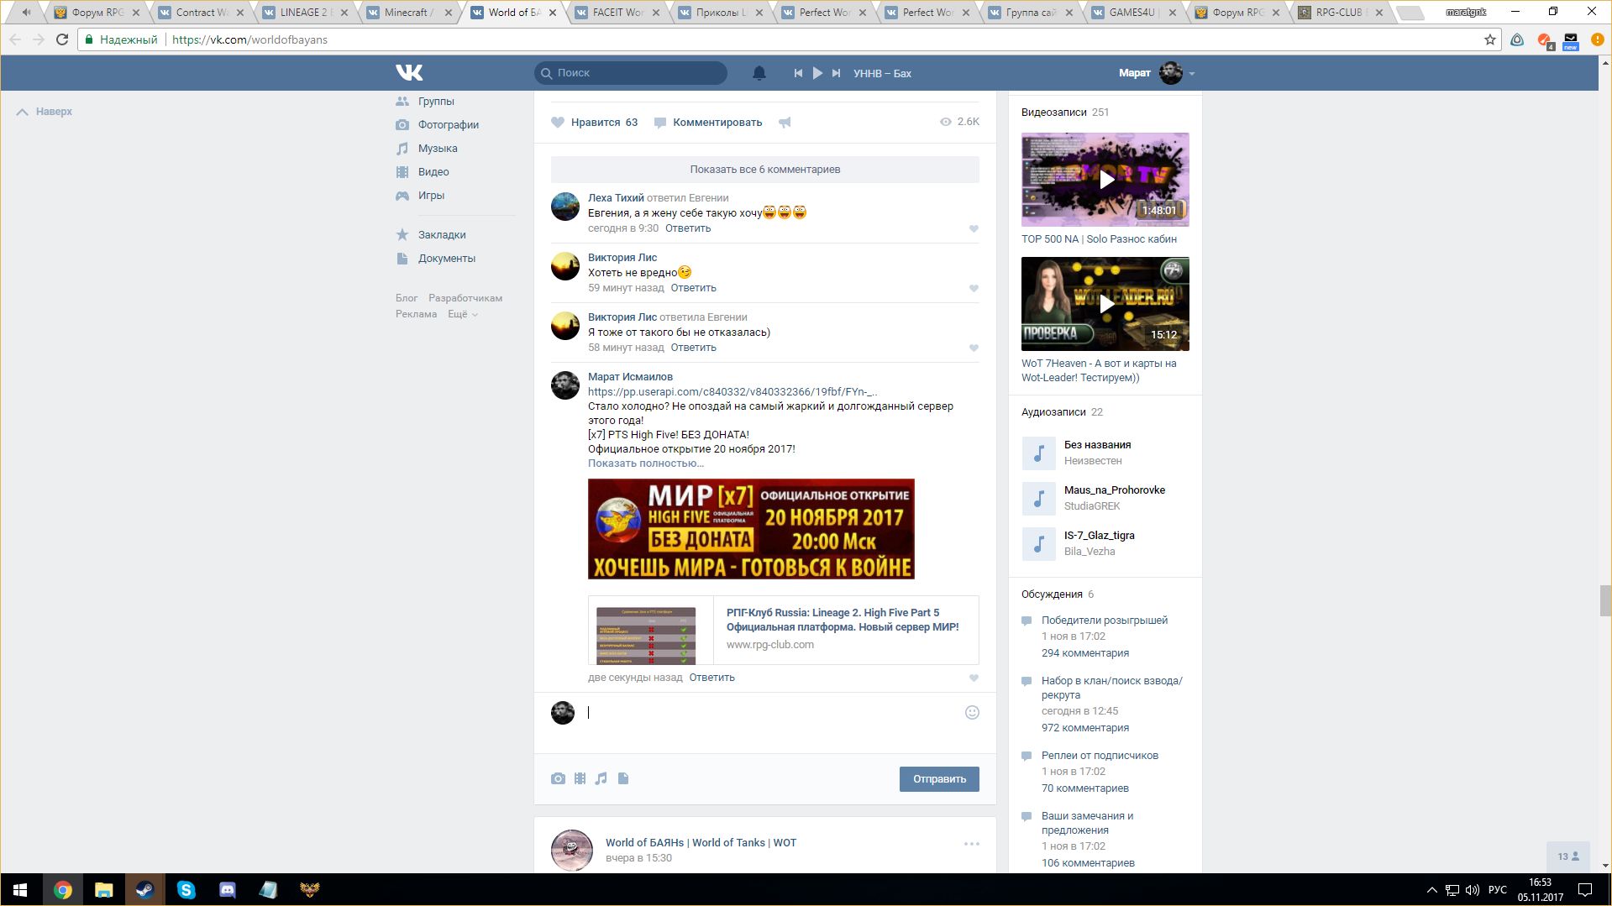Screen dimensions: 1612x906
Task: Show all 6 comments
Action: coord(764,170)
